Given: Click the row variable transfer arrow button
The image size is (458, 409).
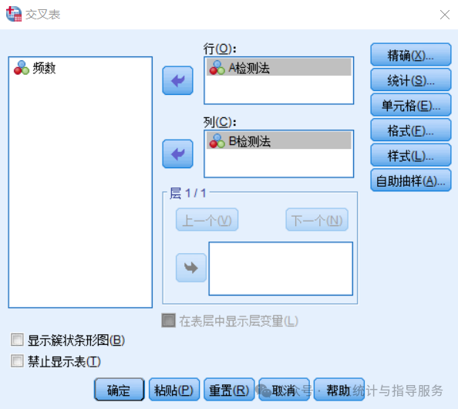Looking at the screenshot, I should pos(177,80).
